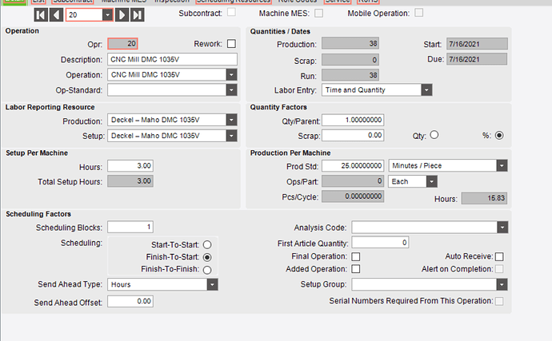The height and width of the screenshot is (341, 552).
Task: Choose Start-To-Start scheduling
Action: click(x=207, y=244)
